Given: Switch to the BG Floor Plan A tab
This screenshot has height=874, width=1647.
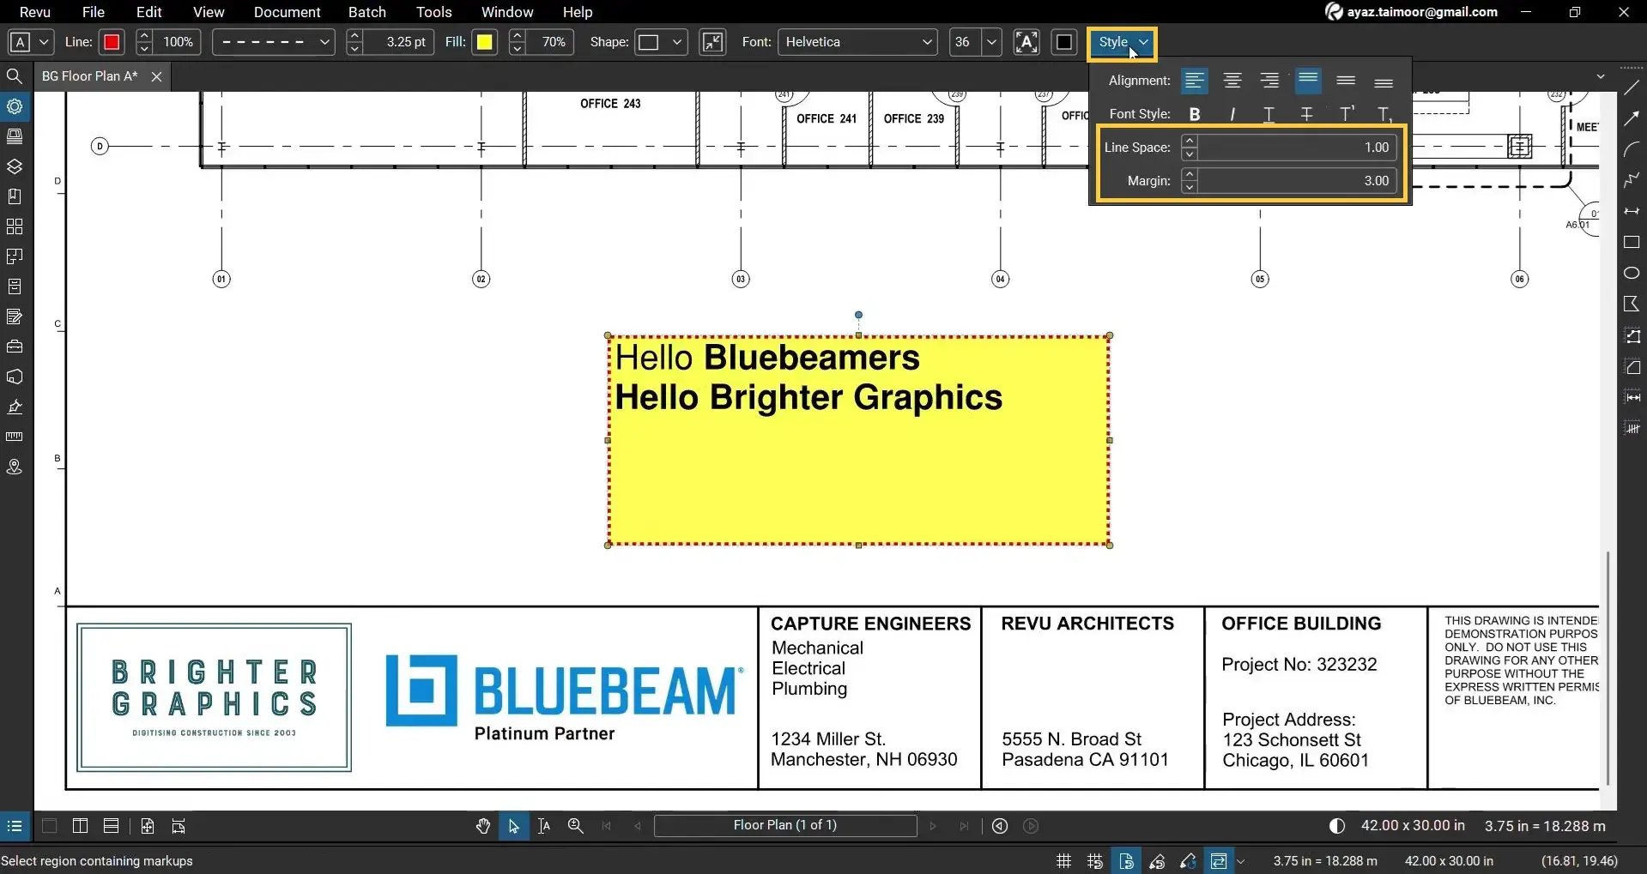Looking at the screenshot, I should coord(88,75).
